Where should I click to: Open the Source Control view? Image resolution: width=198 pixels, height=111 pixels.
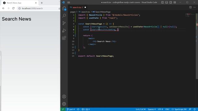(64, 23)
